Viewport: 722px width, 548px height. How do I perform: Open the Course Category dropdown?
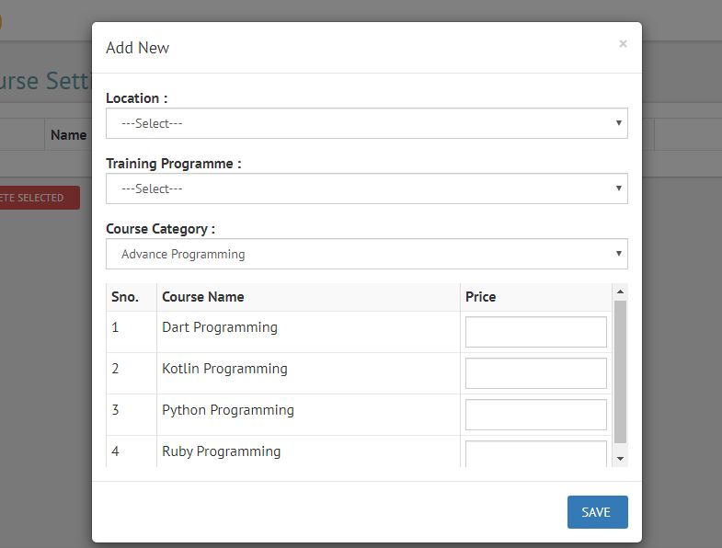pos(367,254)
